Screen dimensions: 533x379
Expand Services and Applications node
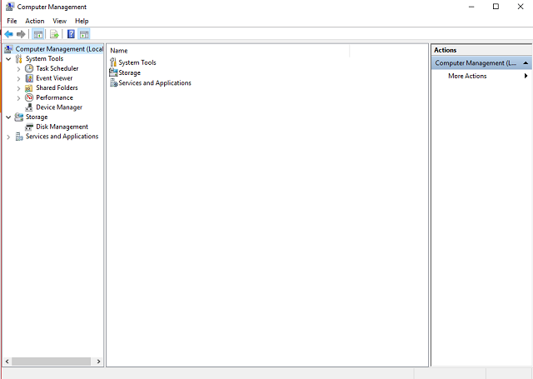pos(8,137)
